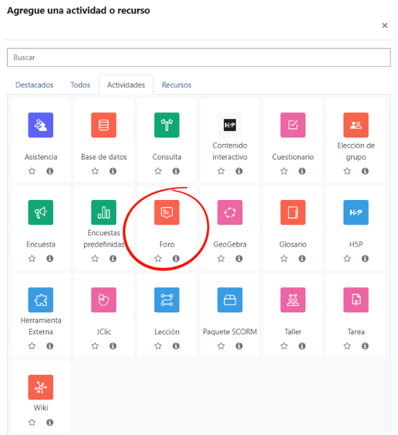Pick the Cuestionario activity icon
Viewport: 398px width, 435px height.
(x=293, y=125)
